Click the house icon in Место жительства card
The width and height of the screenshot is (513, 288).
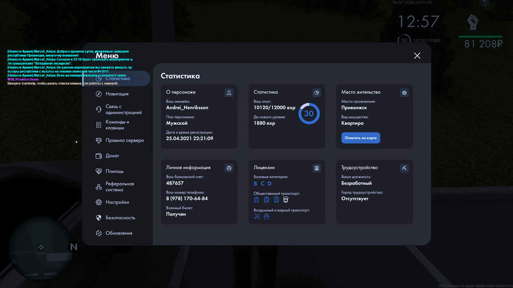[x=404, y=93]
